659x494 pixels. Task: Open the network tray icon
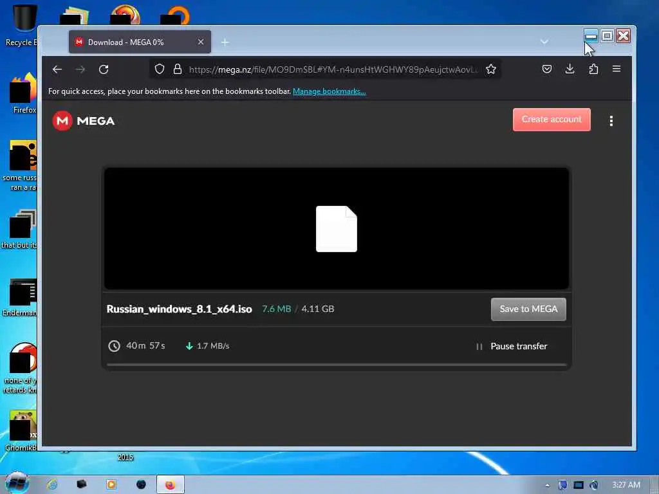click(x=579, y=485)
